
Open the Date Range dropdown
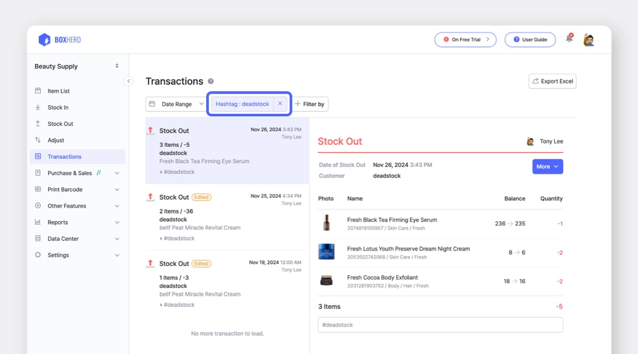[175, 104]
